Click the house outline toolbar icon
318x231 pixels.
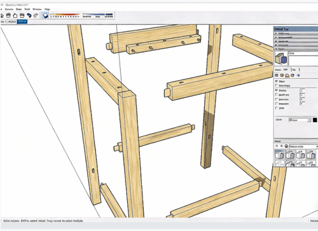pos(15,15)
